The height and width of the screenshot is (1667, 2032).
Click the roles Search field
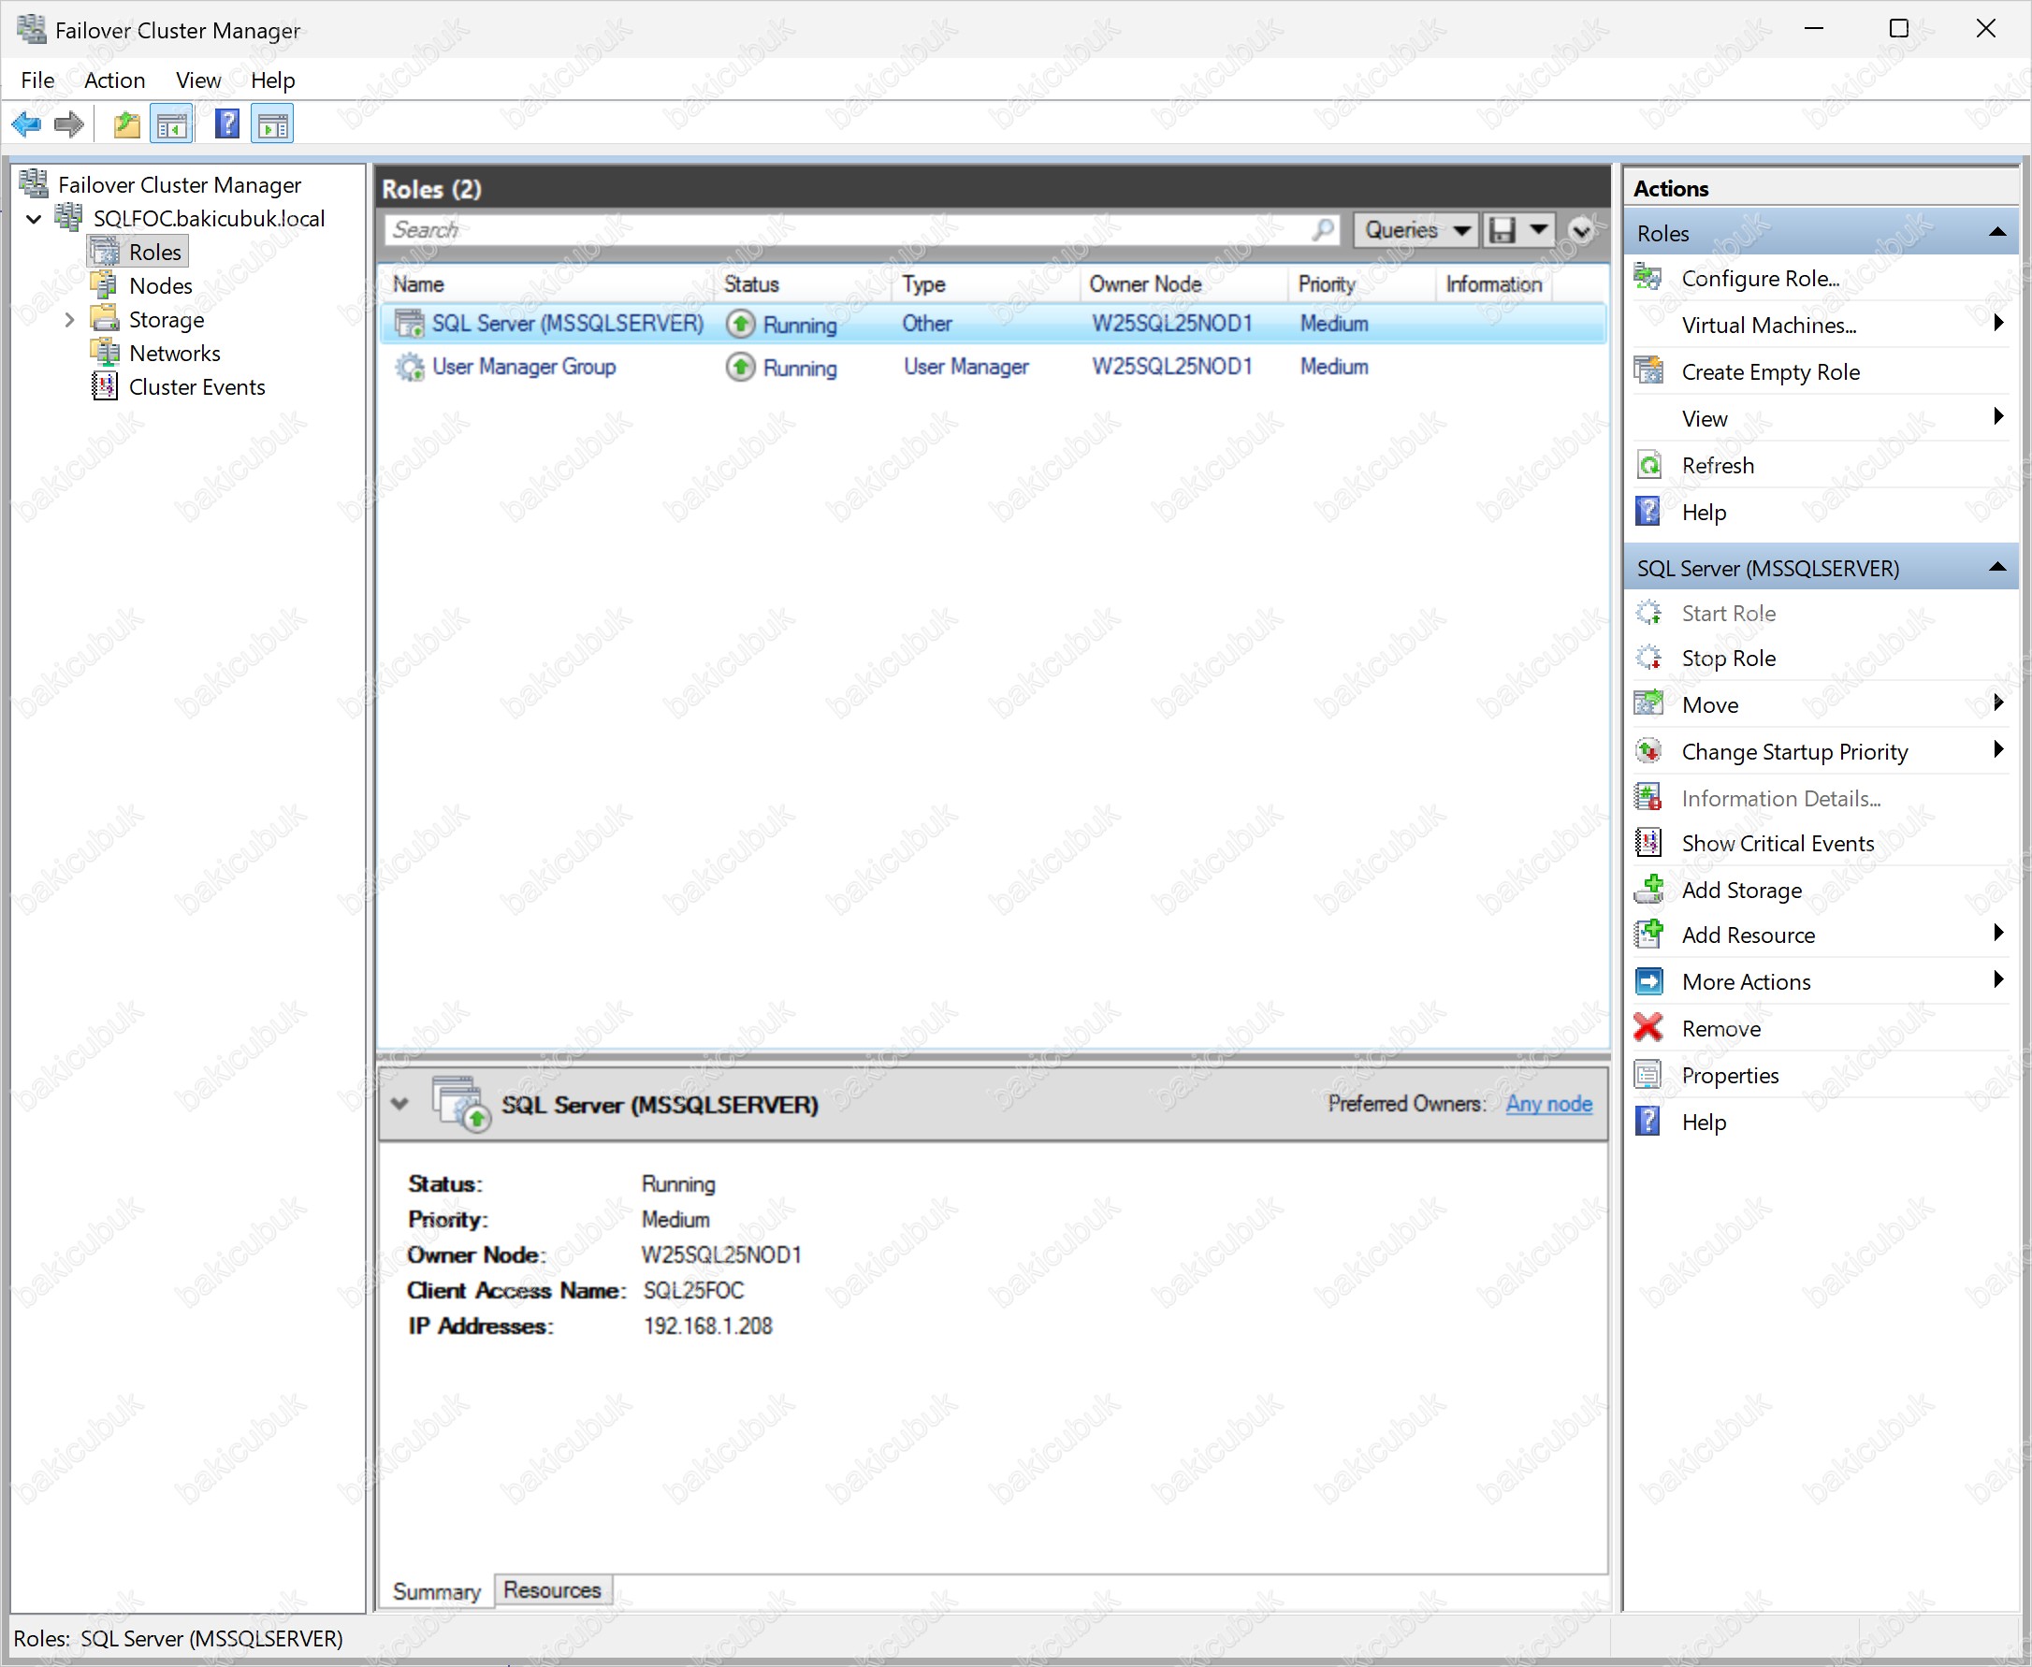[845, 230]
